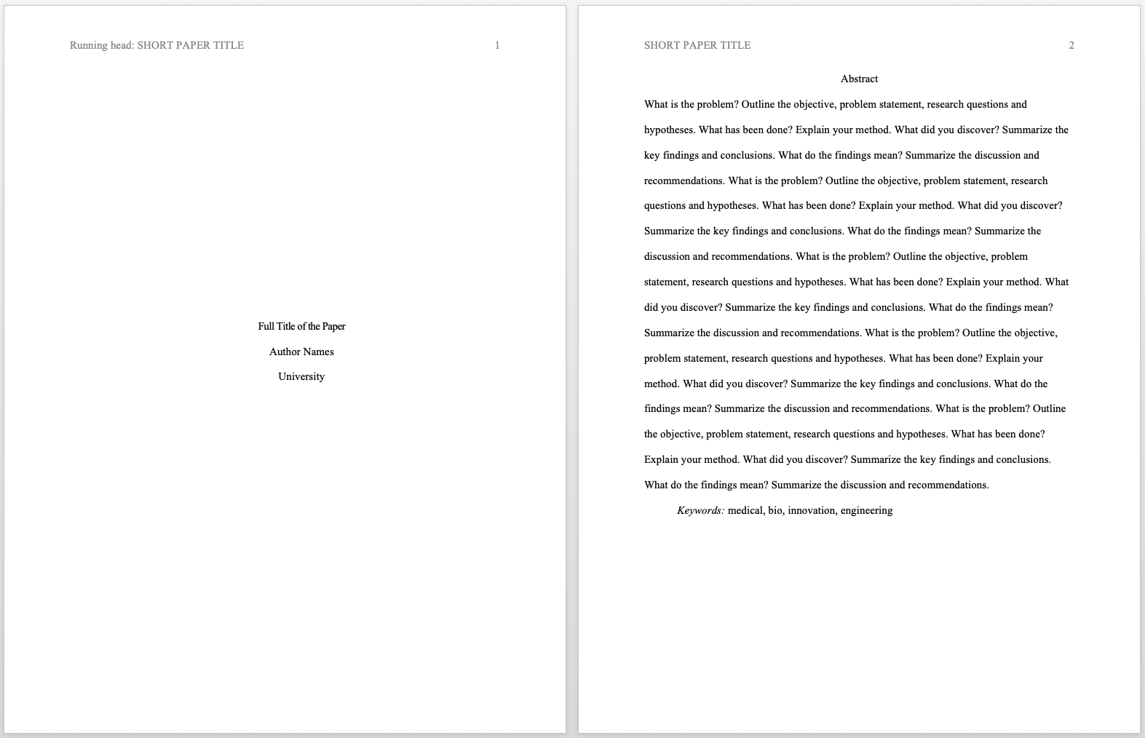Click keywords 'medical, bio, innovation, engineering'
Viewport: 1145px width, 738px height.
[810, 510]
